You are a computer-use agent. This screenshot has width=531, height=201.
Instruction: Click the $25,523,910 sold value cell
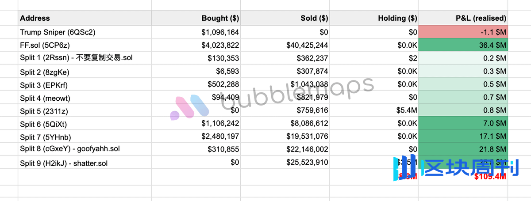click(285, 162)
